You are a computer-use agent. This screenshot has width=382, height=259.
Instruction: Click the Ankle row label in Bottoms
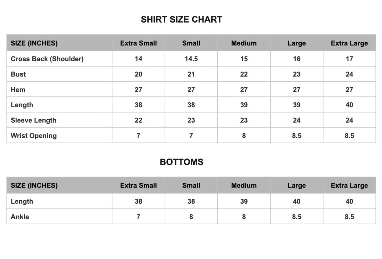(x=20, y=217)
